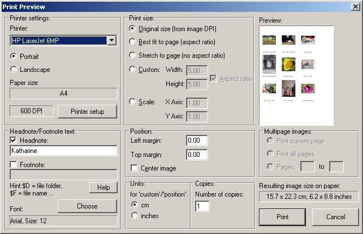
Task: Select Best fit to page option
Action: [x=132, y=42]
